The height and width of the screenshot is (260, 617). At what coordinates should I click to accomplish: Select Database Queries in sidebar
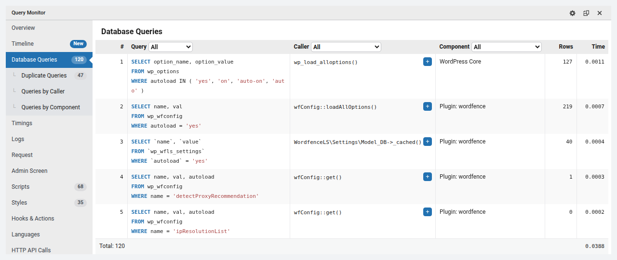[49, 60]
